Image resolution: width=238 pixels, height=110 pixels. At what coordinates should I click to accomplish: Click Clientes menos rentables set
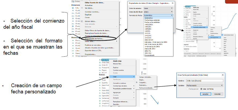tap(191, 47)
